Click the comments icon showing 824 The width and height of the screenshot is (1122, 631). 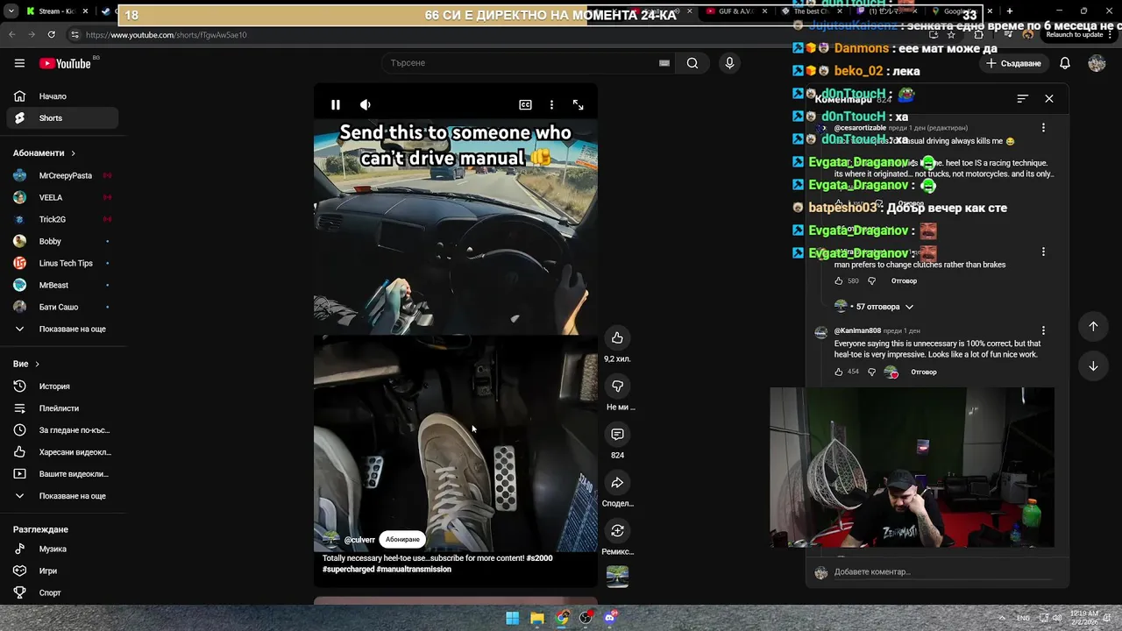[617, 435]
